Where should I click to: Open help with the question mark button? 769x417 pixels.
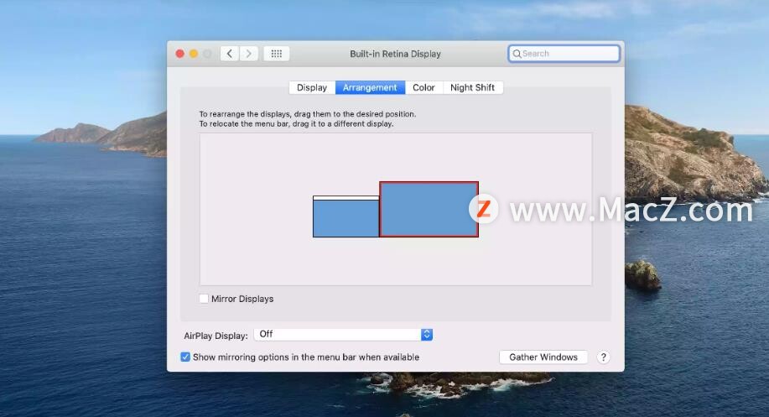coord(603,357)
